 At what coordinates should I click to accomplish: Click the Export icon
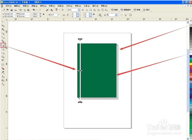click(x=51, y=10)
